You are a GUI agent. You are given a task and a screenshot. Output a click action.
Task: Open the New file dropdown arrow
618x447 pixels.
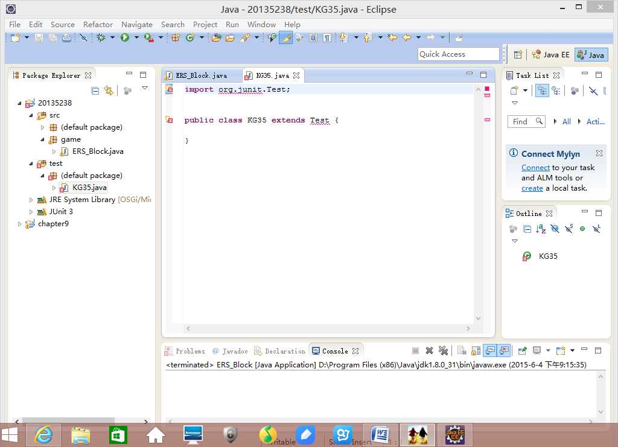click(x=27, y=38)
